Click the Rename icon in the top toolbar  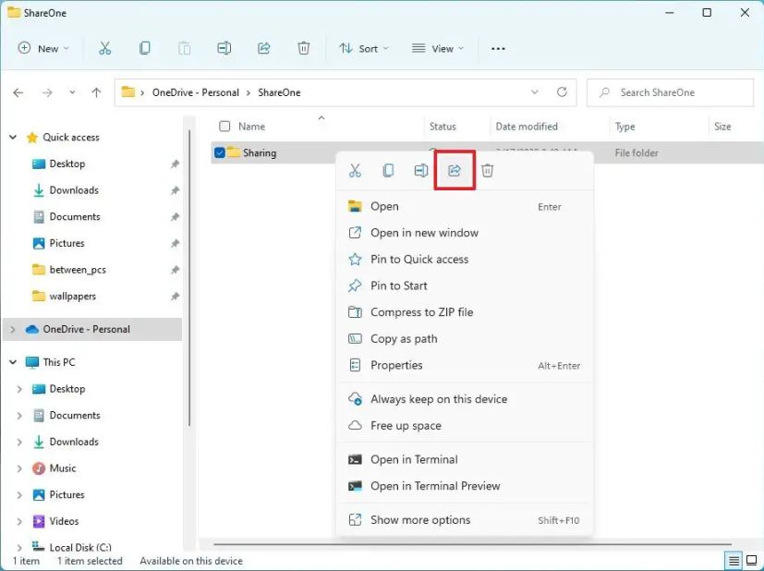(x=224, y=48)
